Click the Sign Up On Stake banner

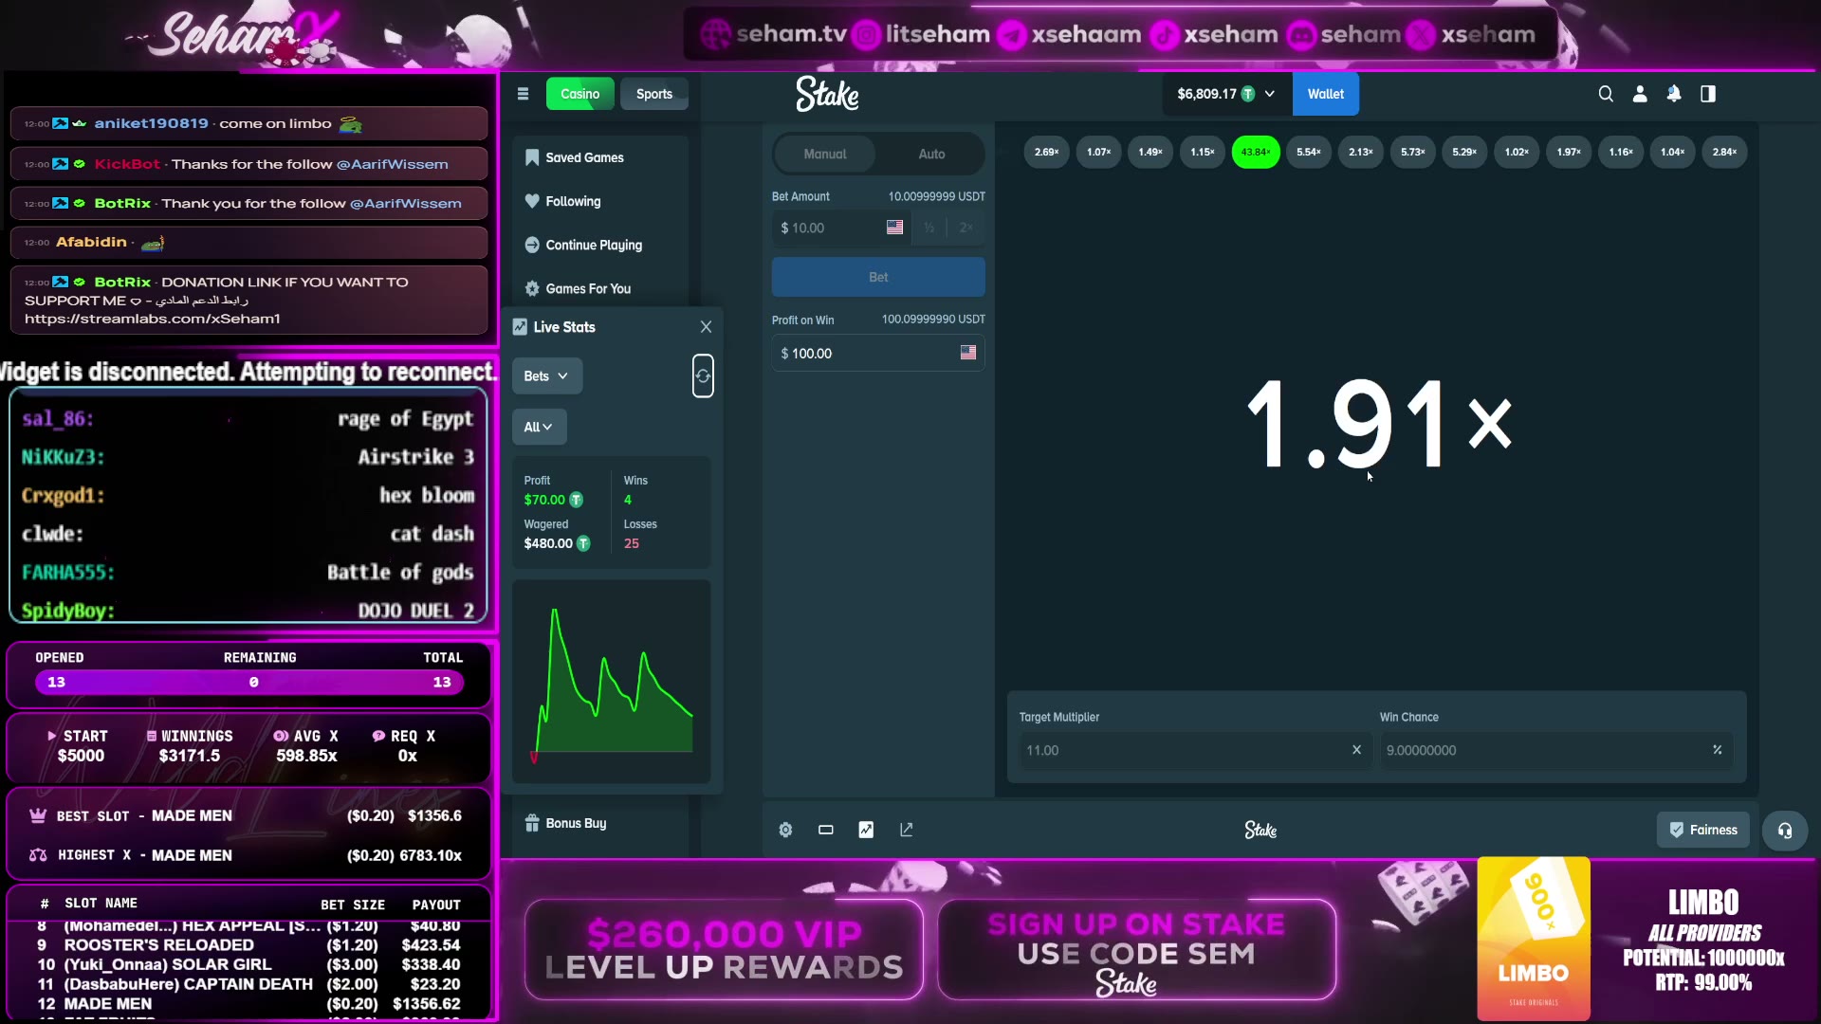tap(1136, 949)
